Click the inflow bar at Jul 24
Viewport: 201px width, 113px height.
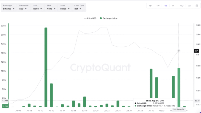tap(118, 104)
